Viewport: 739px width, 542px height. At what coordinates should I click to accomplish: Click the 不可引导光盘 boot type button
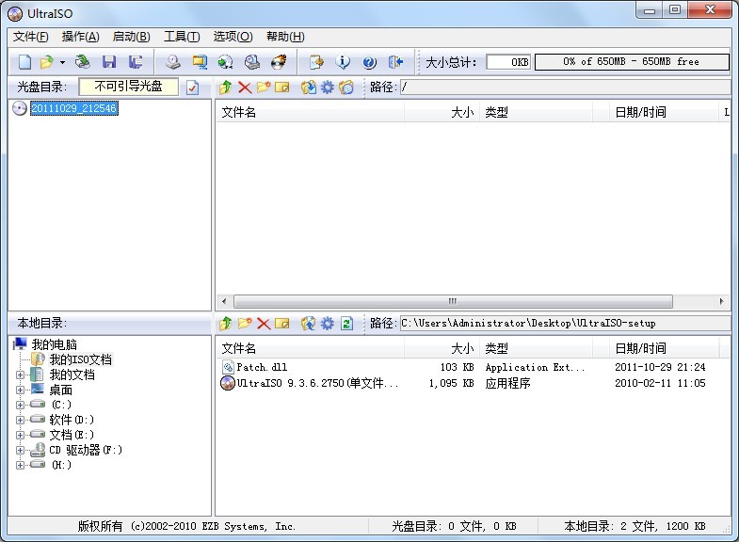128,87
